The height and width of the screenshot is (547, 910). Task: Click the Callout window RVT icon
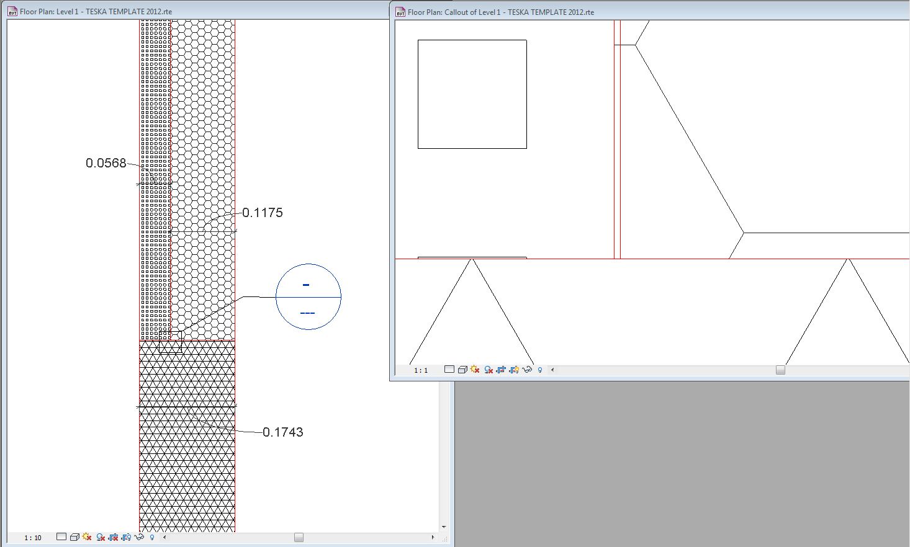(x=400, y=12)
